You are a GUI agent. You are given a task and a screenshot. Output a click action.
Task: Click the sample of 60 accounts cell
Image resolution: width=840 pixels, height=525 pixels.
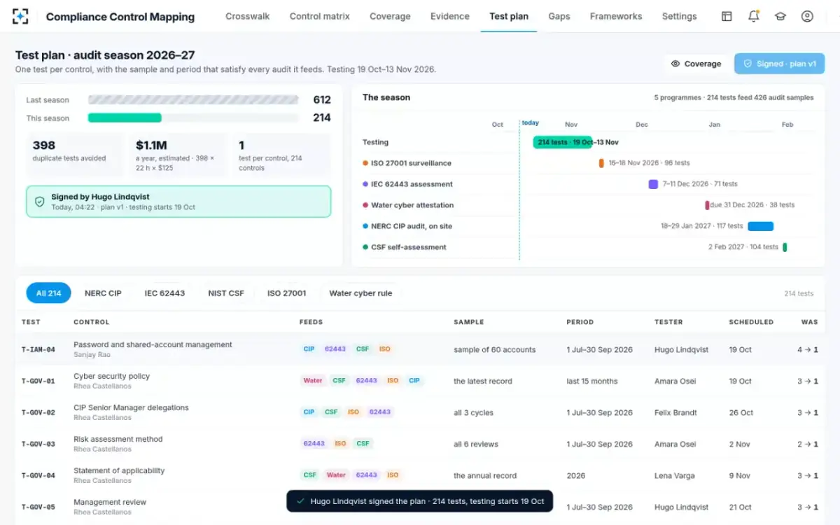tap(494, 350)
